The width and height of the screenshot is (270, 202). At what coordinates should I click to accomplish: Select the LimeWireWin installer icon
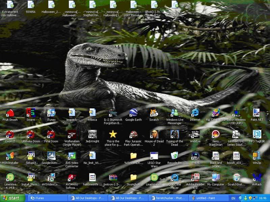click(x=154, y=177)
